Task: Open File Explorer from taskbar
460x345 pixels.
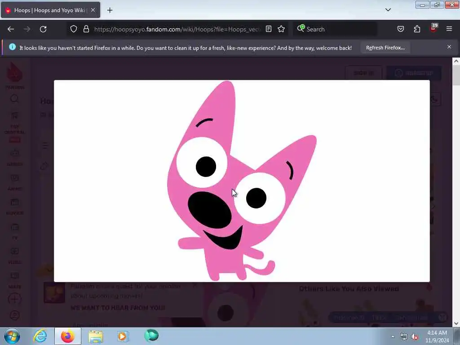Action: tap(96, 336)
